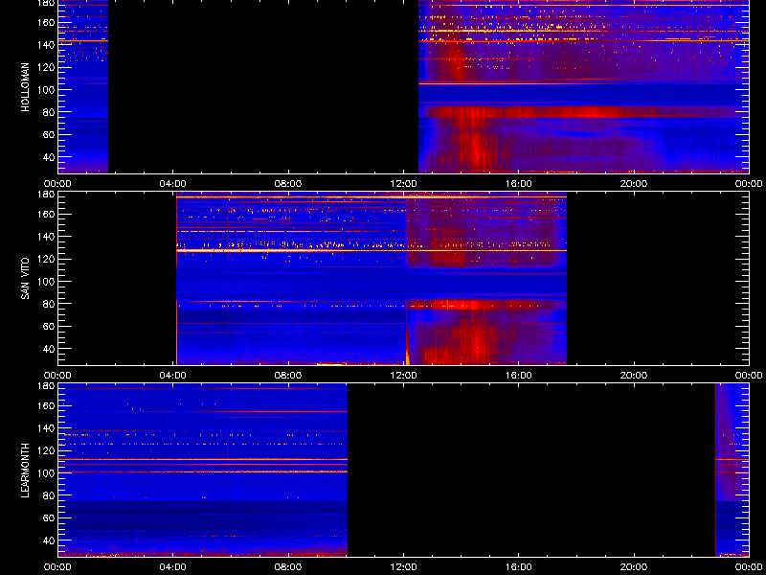766x575 pixels.
Task: Click 180 on San Vito frequency axis
Action: 45,194
